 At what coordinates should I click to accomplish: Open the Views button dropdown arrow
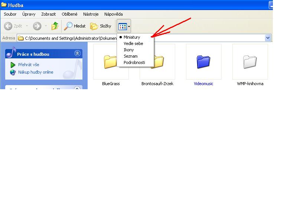click(x=129, y=26)
